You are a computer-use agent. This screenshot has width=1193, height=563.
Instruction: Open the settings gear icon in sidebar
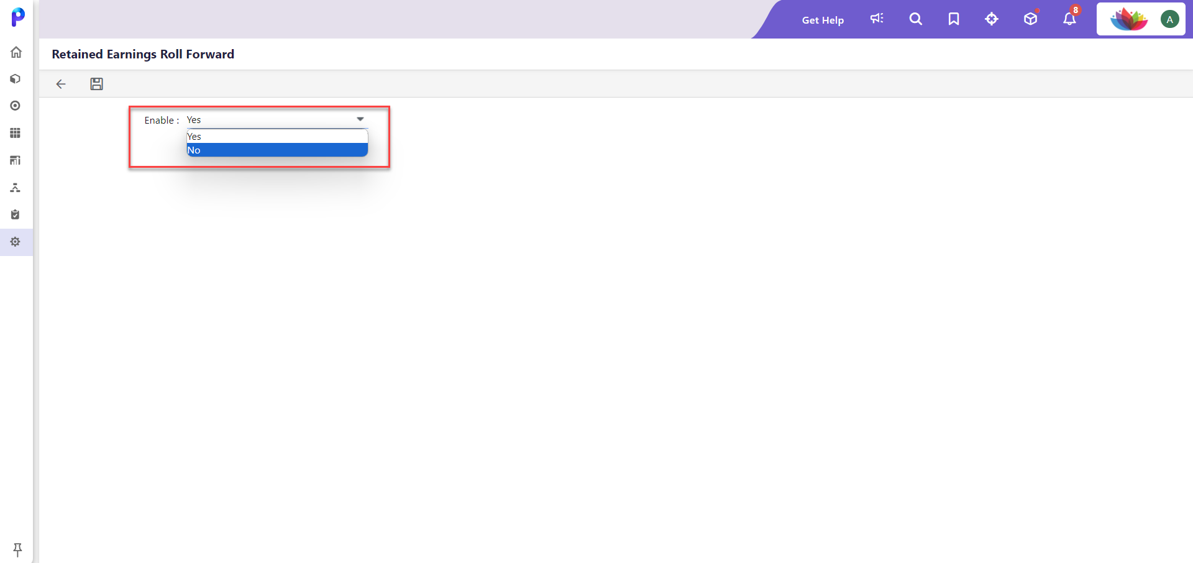(16, 242)
